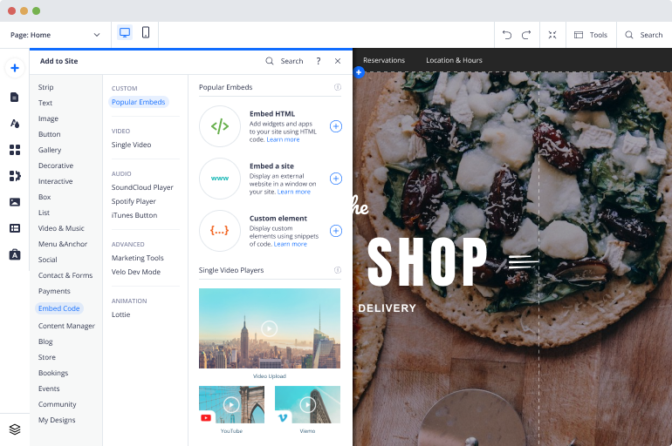Choose the YouTube video player thumbnail
This screenshot has height=446, width=672.
click(x=231, y=405)
